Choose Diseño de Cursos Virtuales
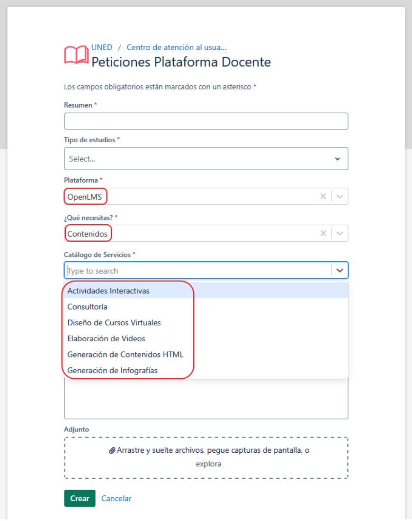 coord(206,323)
